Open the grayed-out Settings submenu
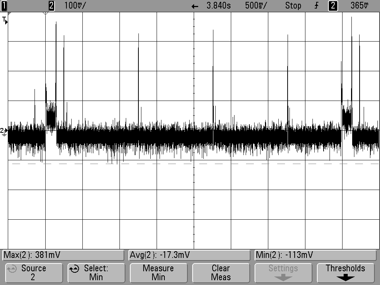The width and height of the screenshot is (380, 285). [283, 273]
